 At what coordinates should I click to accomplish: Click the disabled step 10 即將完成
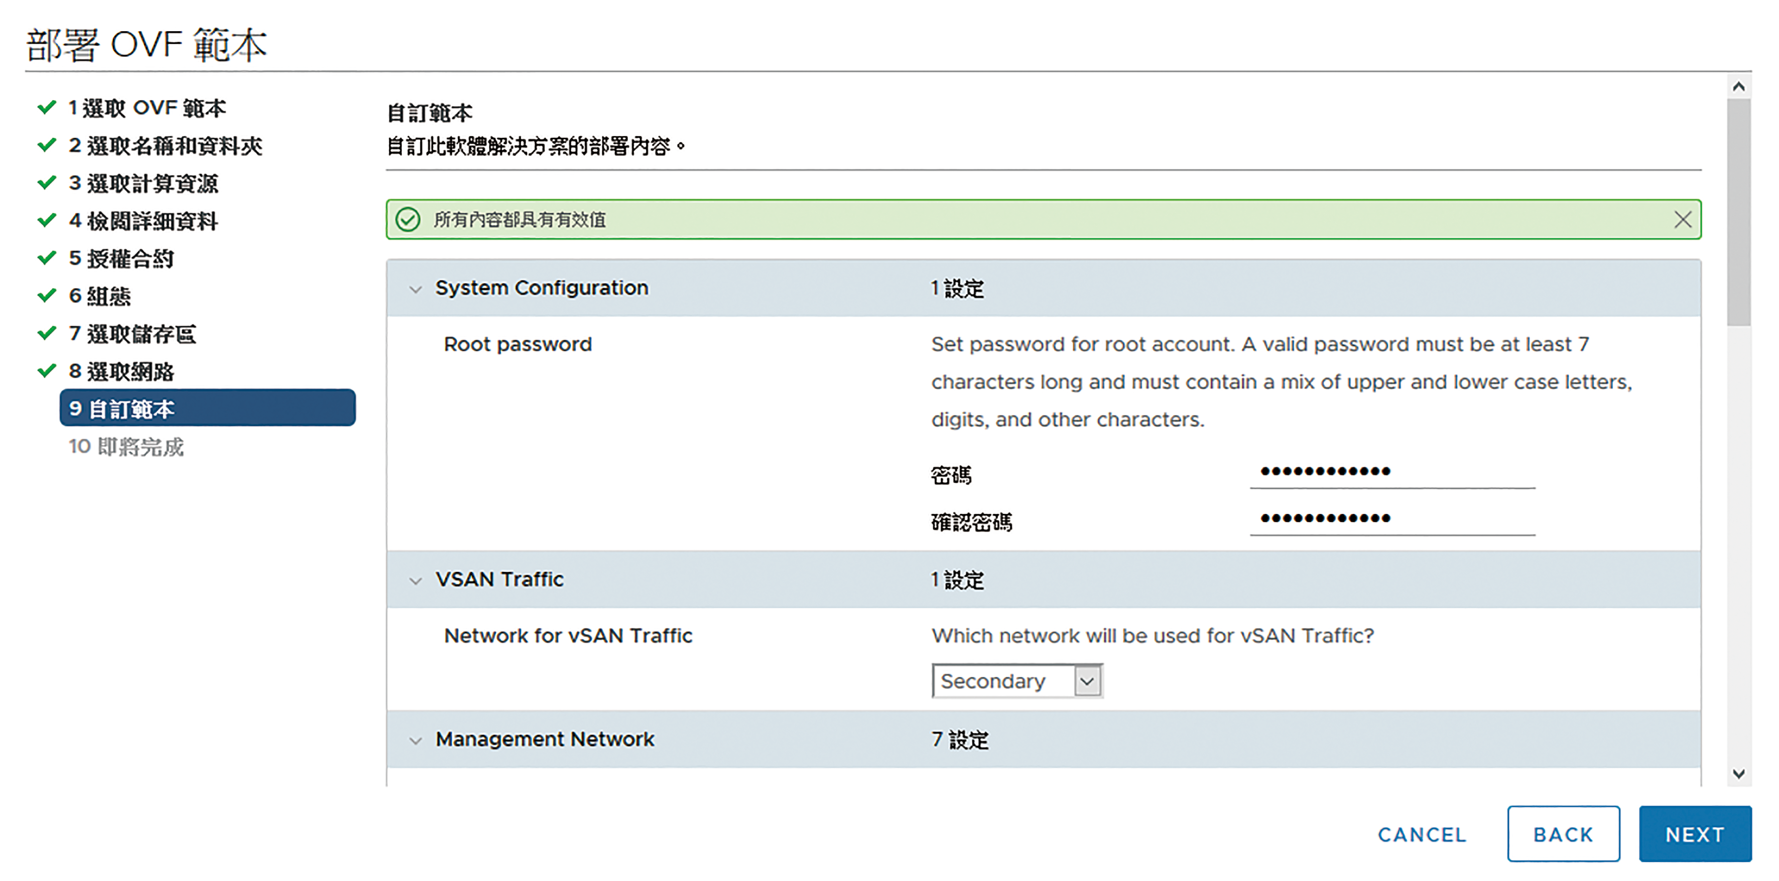pos(126,447)
